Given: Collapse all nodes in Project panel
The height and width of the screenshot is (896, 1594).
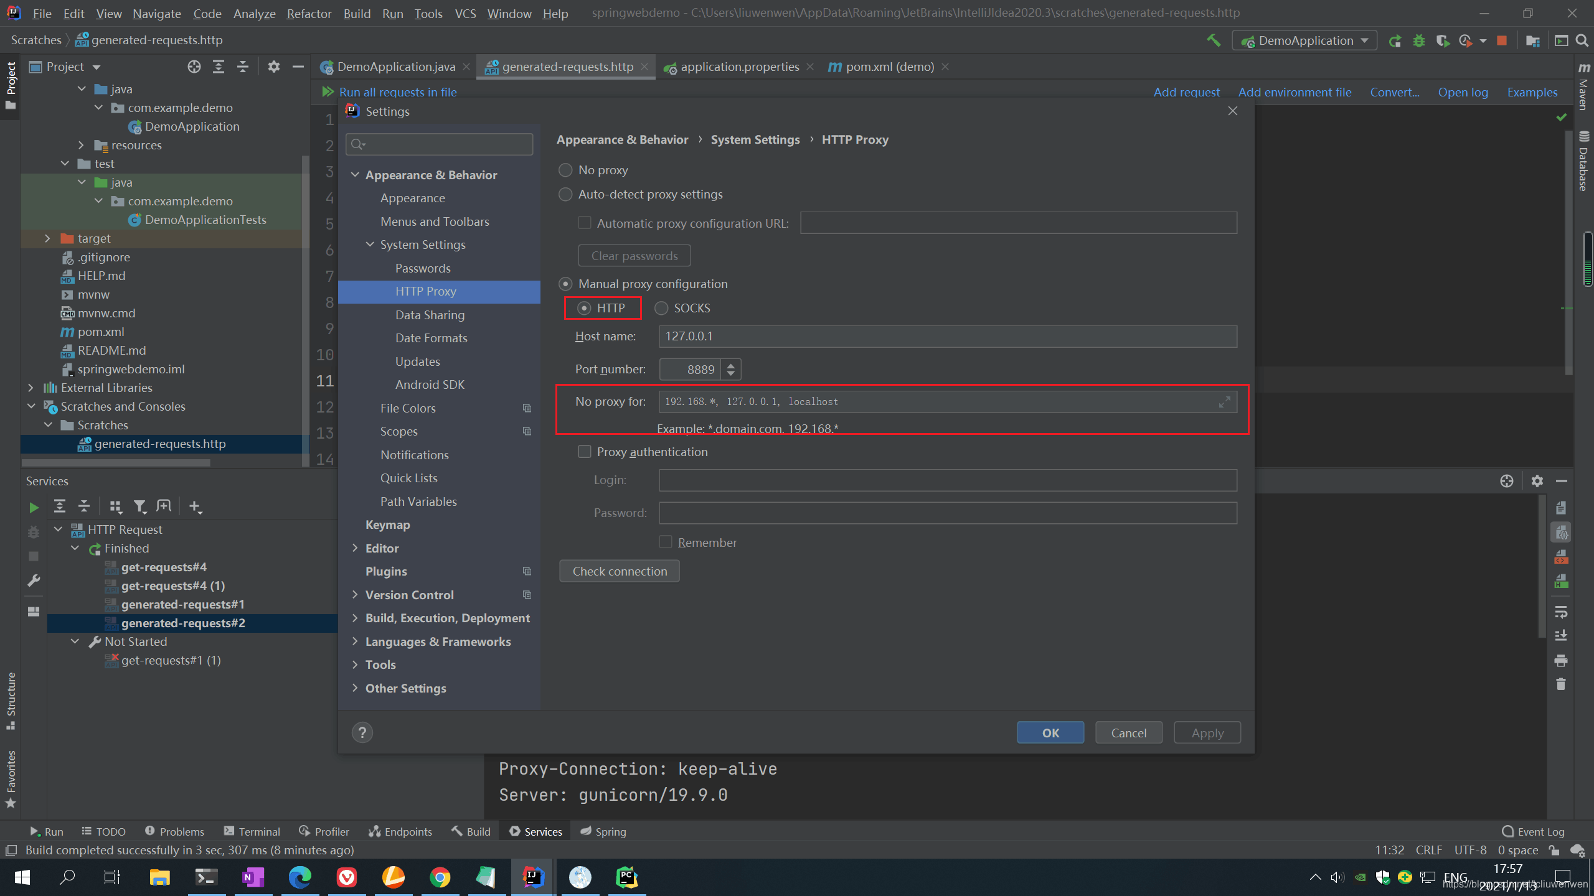Looking at the screenshot, I should [243, 67].
